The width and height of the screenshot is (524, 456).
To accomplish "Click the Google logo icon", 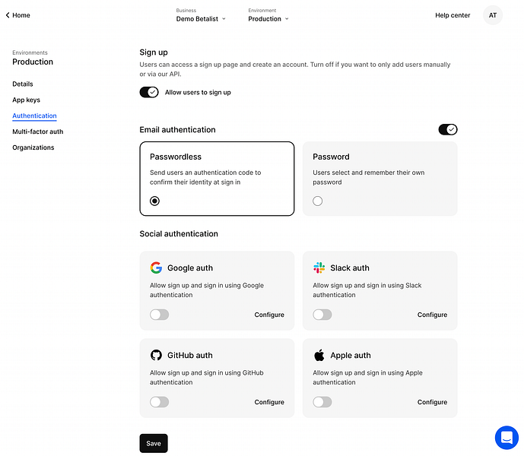I will coord(156,268).
